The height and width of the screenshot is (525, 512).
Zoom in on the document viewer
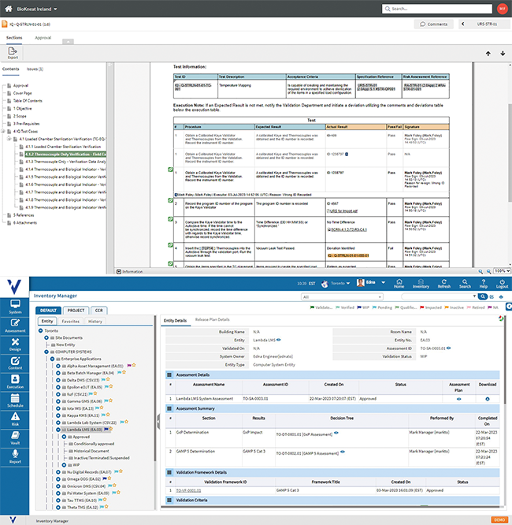click(480, 271)
